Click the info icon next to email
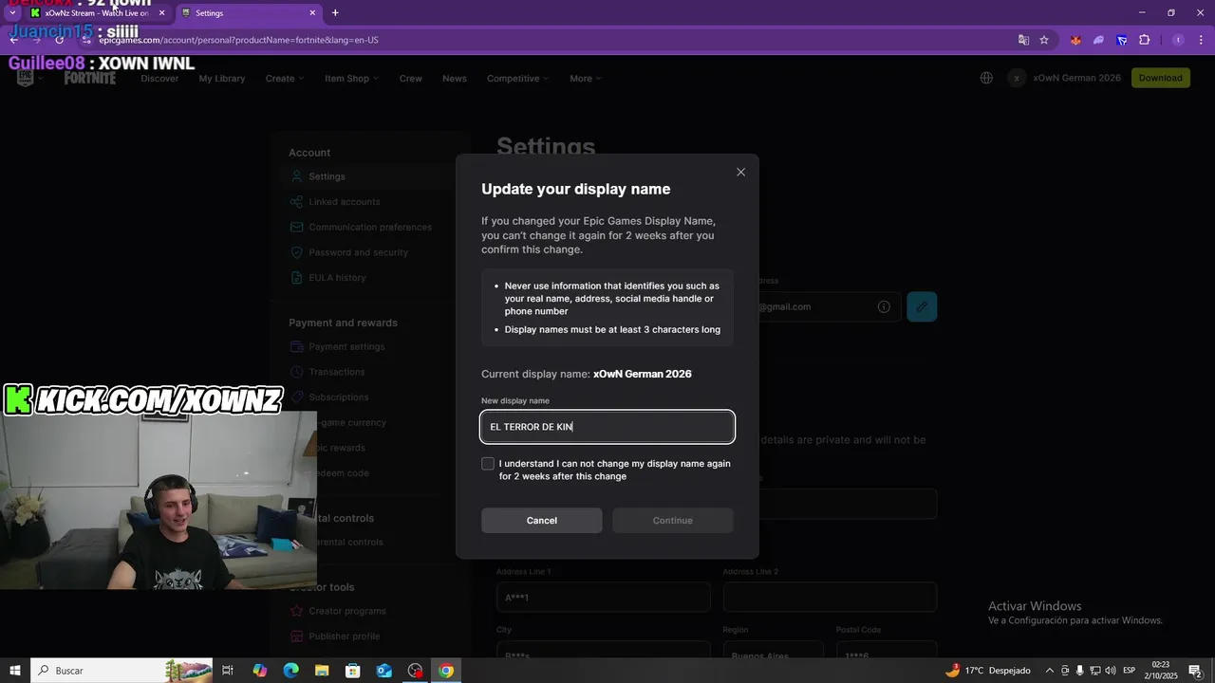The image size is (1215, 683). pos(884,306)
